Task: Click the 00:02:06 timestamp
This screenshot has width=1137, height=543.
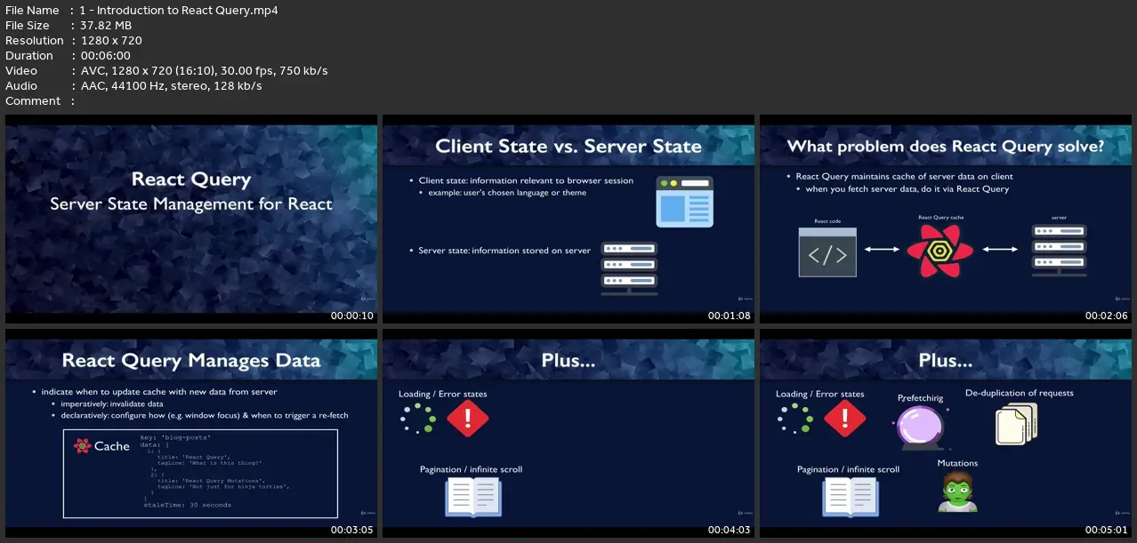Action: point(1107,315)
